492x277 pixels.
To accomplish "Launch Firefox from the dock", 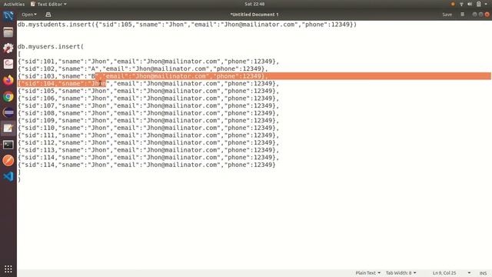I will pos(8,80).
